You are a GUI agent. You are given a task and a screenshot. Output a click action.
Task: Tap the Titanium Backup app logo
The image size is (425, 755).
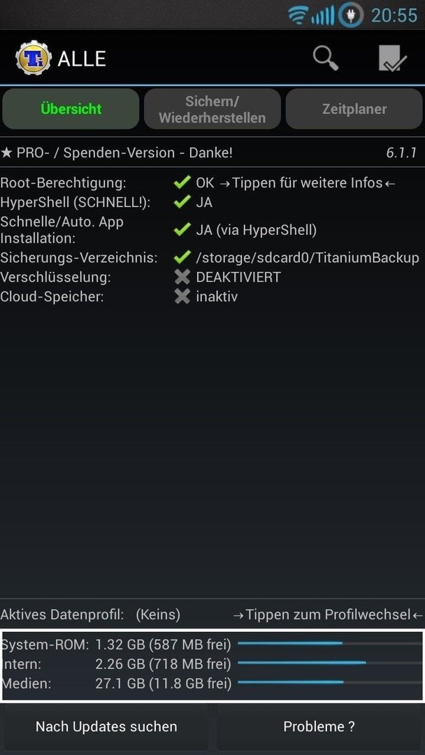(34, 58)
